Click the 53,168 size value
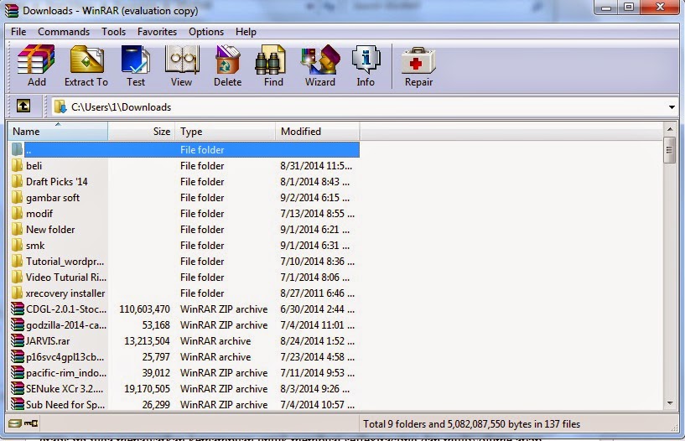This screenshot has width=685, height=441. (x=156, y=324)
